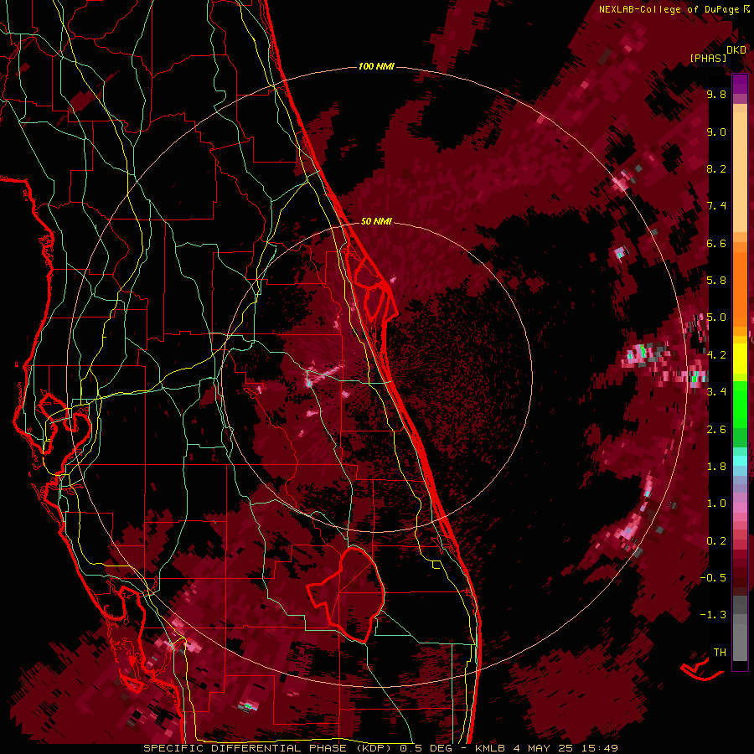The height and width of the screenshot is (754, 754).
Task: Click the "50 NMI" range ring label
Action: (x=376, y=221)
